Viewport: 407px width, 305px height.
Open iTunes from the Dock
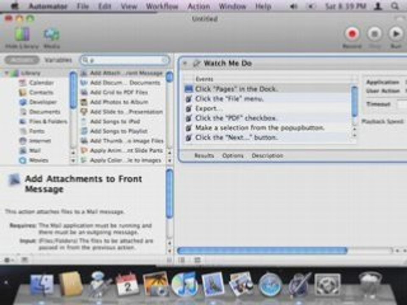(x=184, y=285)
